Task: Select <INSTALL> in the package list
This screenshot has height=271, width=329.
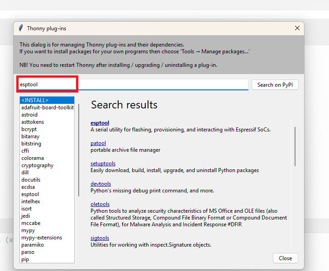Action: click(47, 100)
